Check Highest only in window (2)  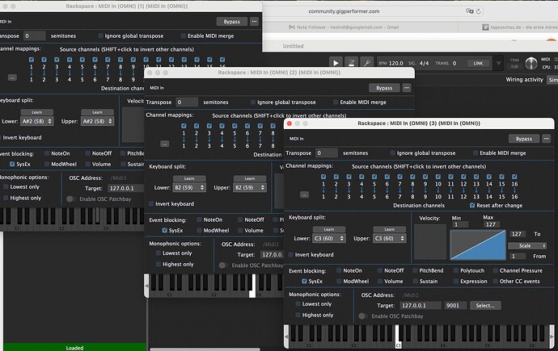coord(159,264)
